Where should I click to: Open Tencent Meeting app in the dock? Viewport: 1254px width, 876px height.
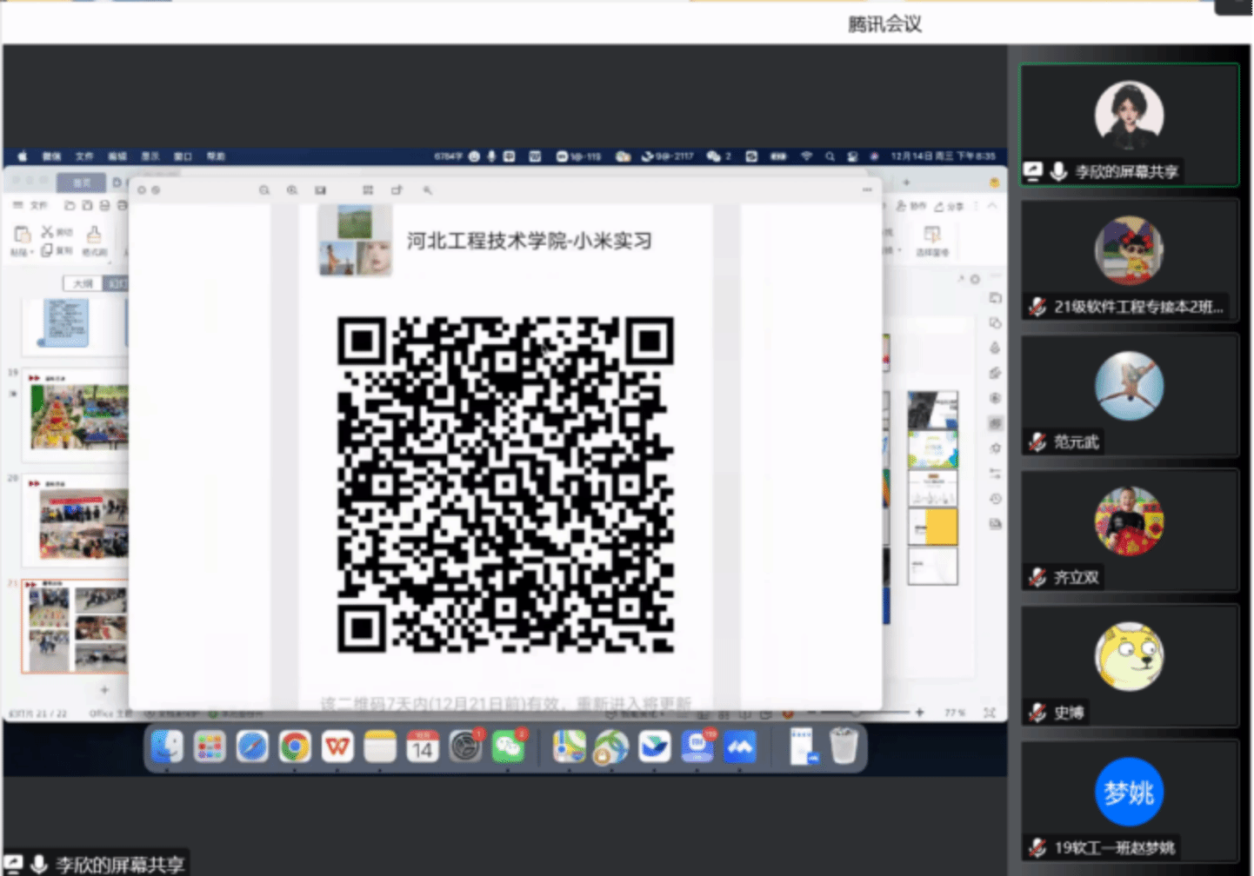[740, 747]
